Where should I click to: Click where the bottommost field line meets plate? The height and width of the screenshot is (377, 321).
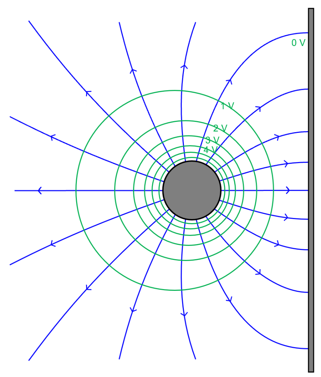coord(308,348)
